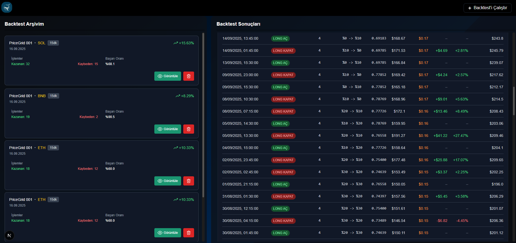Select Kazanan: 32 on SOL card
This screenshot has width=516, height=243.
pos(21,64)
